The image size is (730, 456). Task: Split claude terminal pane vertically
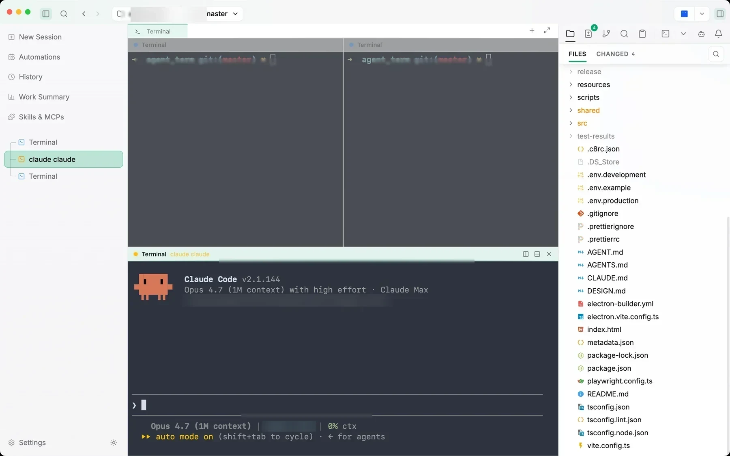tap(526, 254)
